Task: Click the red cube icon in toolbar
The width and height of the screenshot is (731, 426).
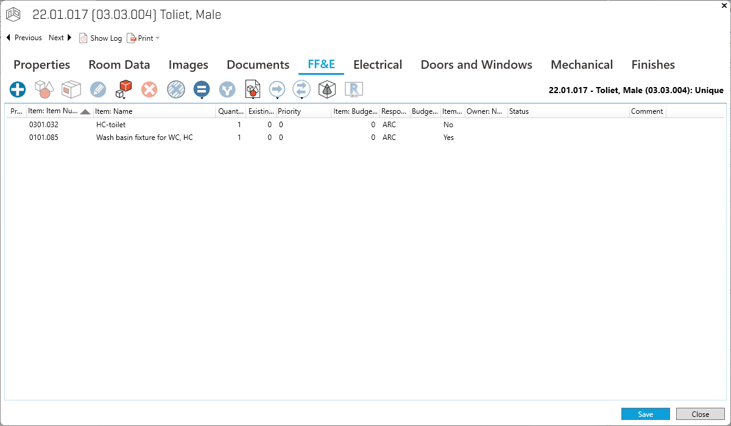Action: point(123,89)
